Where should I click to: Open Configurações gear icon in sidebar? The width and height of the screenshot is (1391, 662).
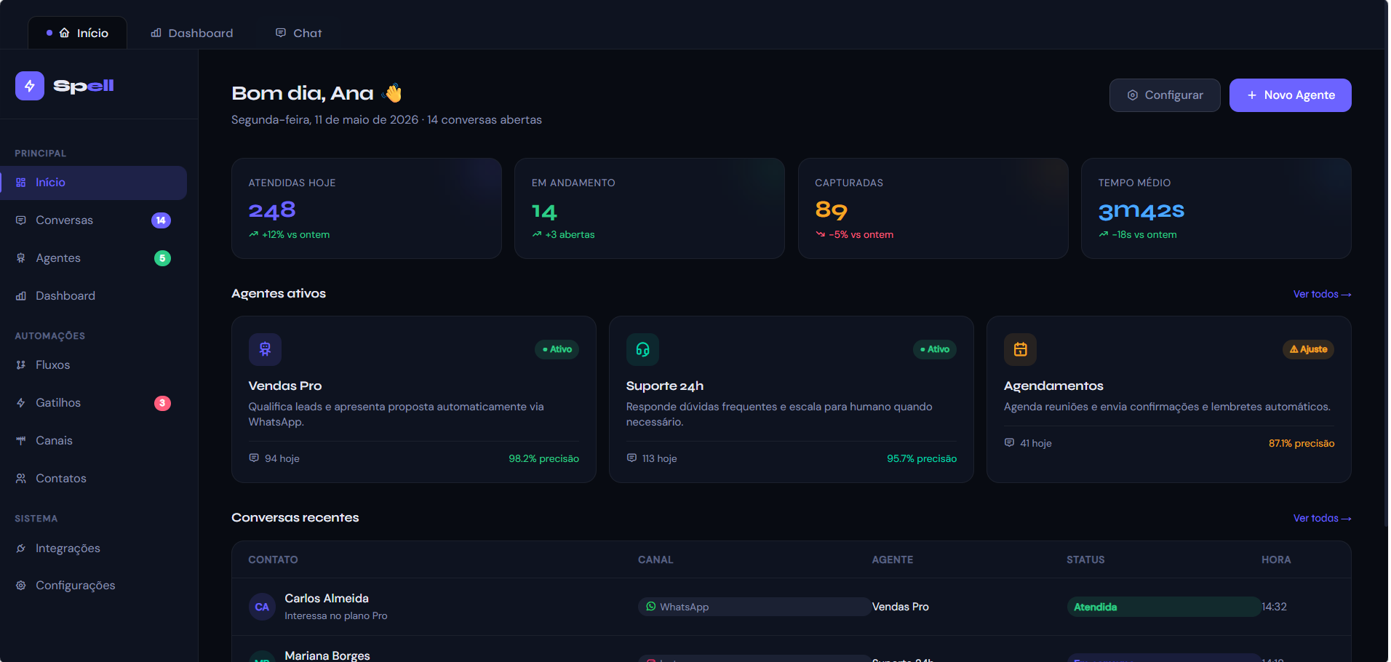coord(21,586)
